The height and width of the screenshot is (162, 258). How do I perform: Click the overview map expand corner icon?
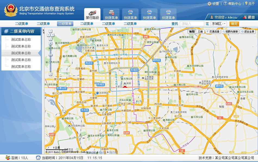[x=256, y=153]
